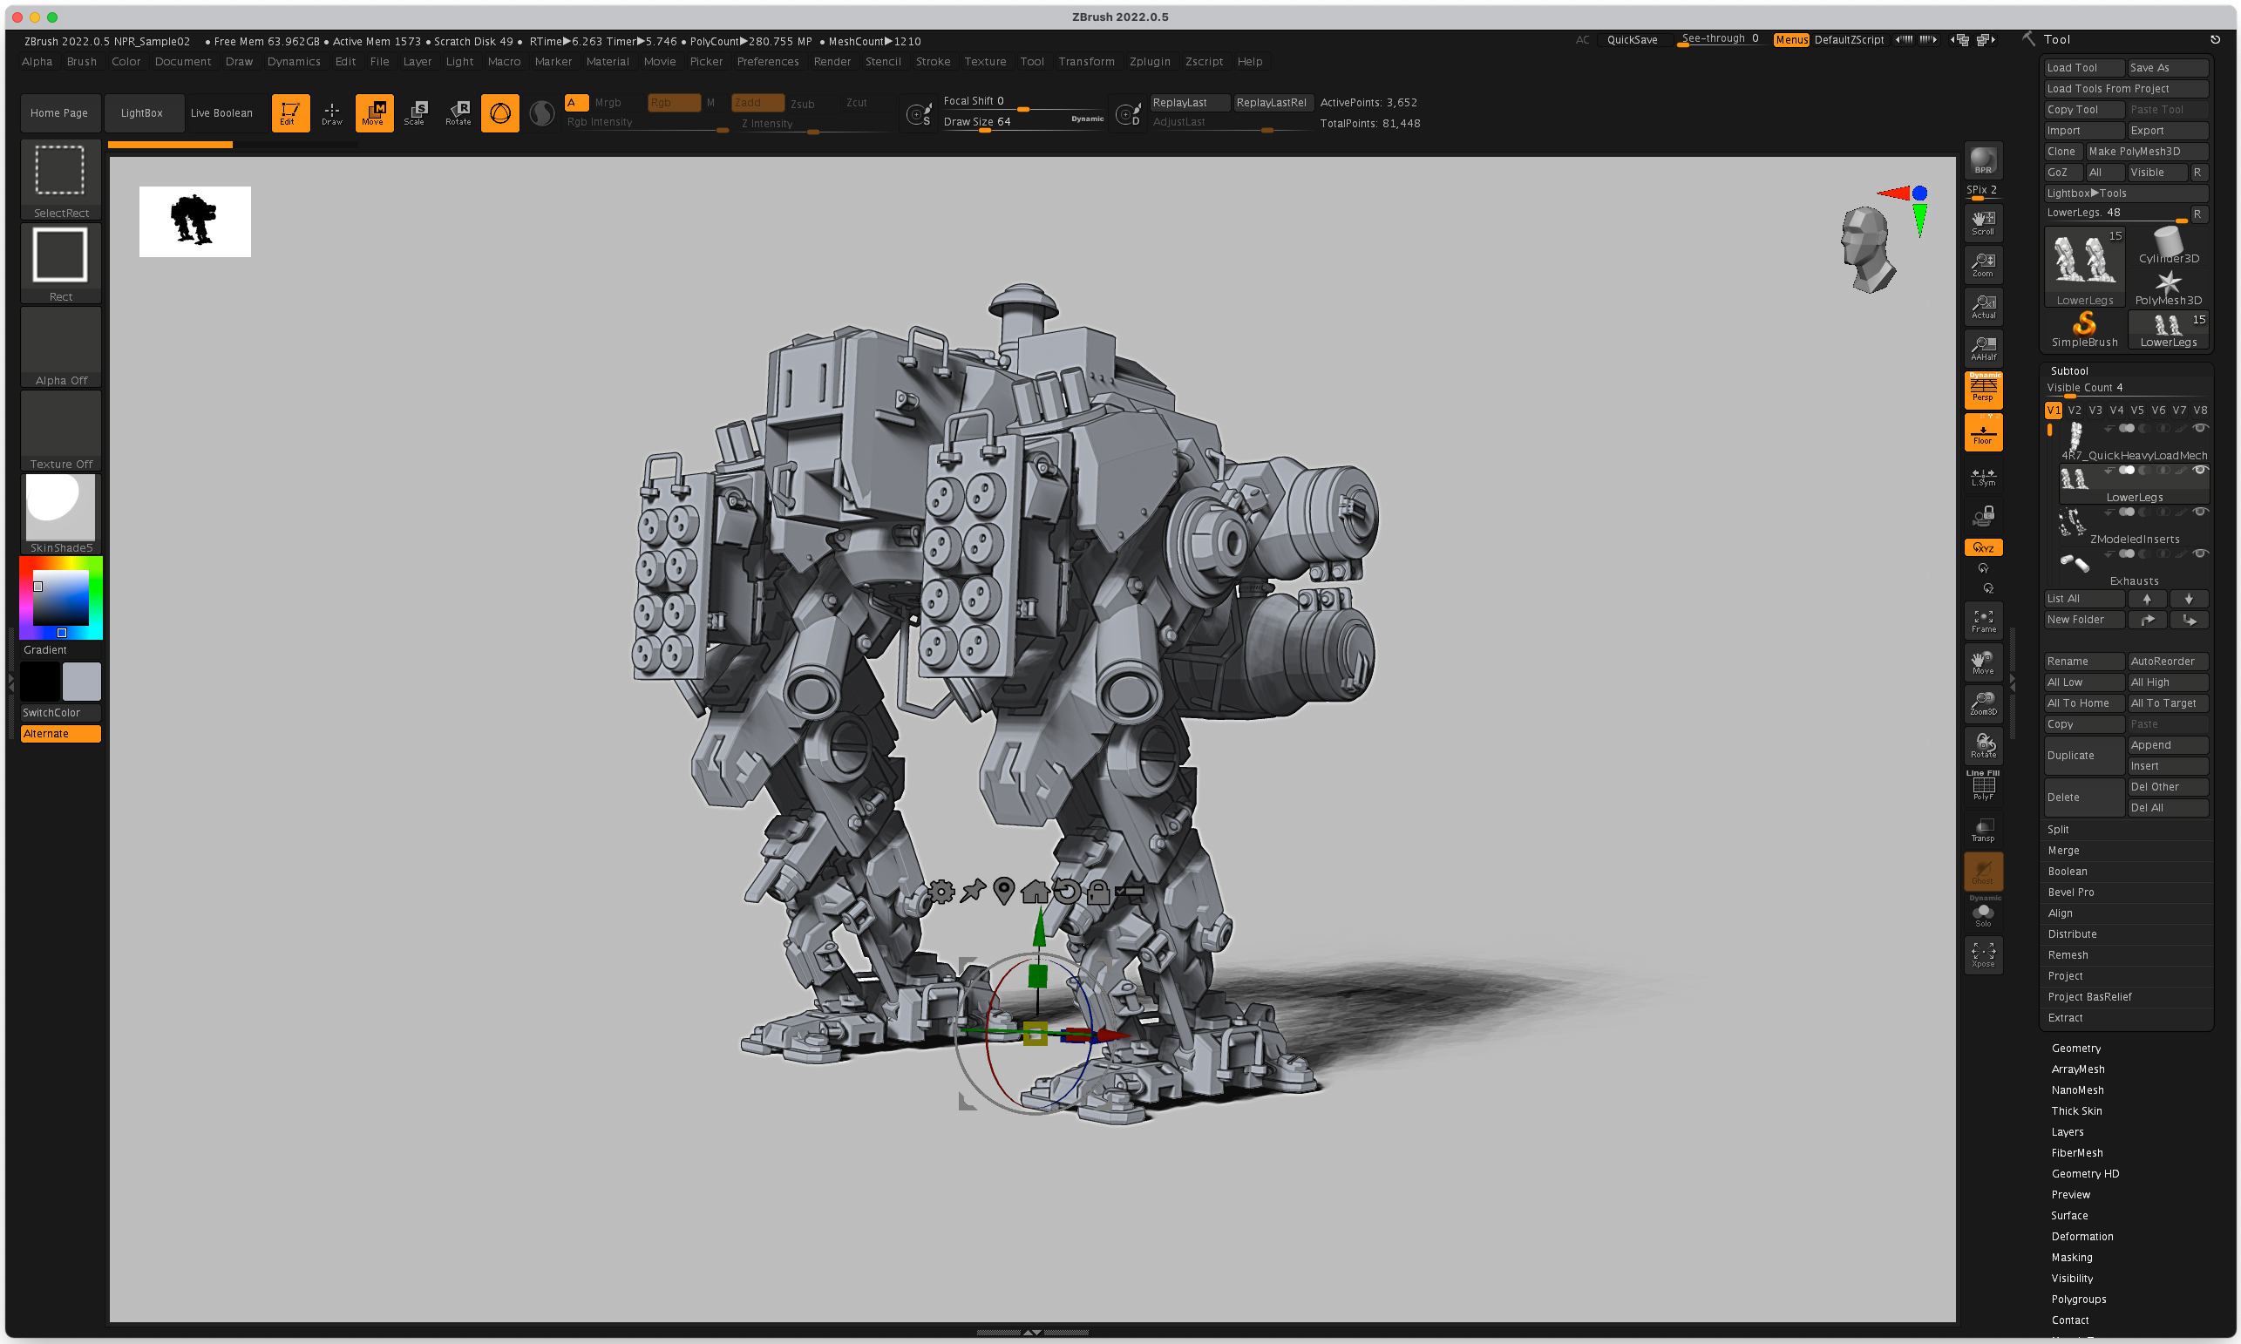Toggle the Floor grid button
The height and width of the screenshot is (1344, 2241).
(1982, 433)
